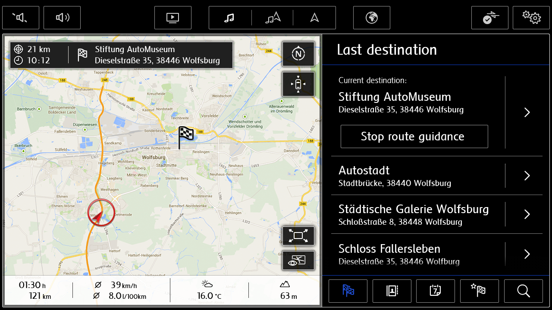Screen dimensions: 552x310
Task: Mute the audio output
Action: [21, 18]
